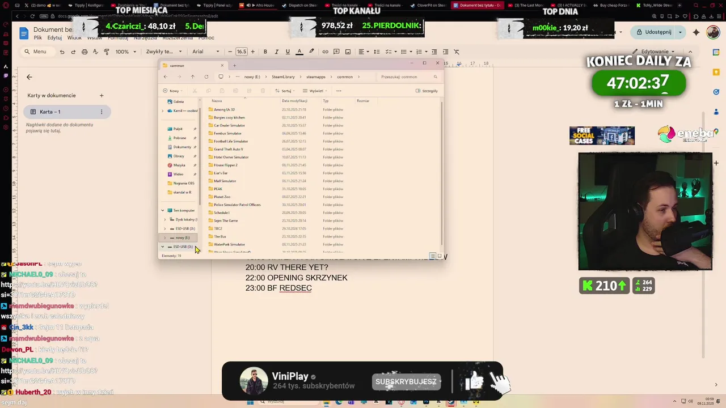This screenshot has width=726, height=408.
Task: Open the Windows Start menu
Action: pyautogui.click(x=250, y=402)
